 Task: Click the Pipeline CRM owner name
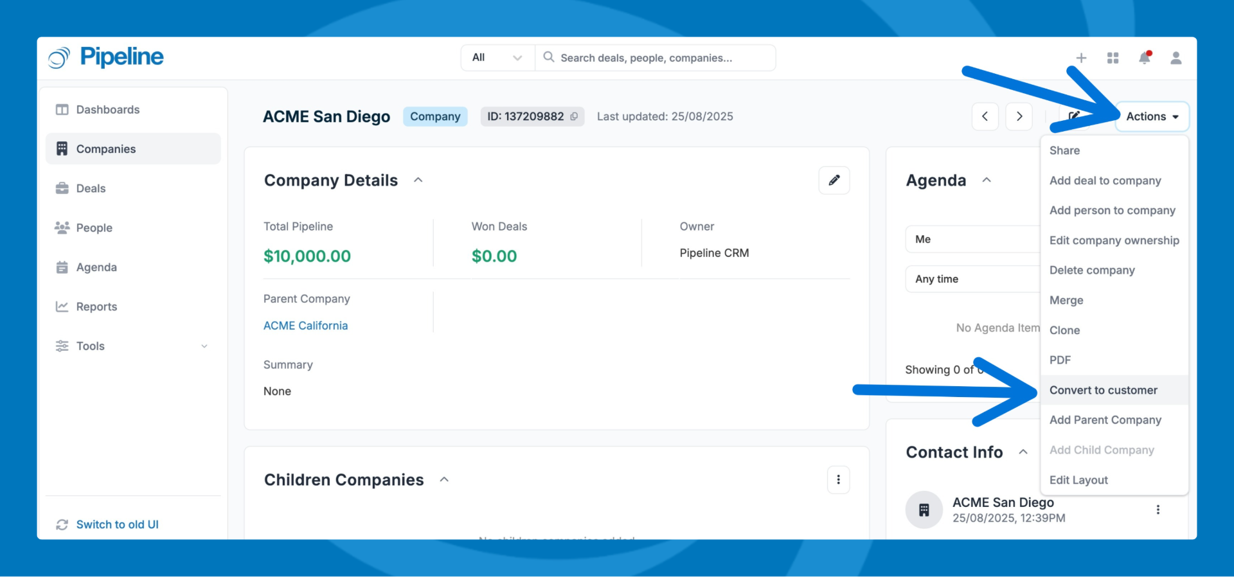714,253
